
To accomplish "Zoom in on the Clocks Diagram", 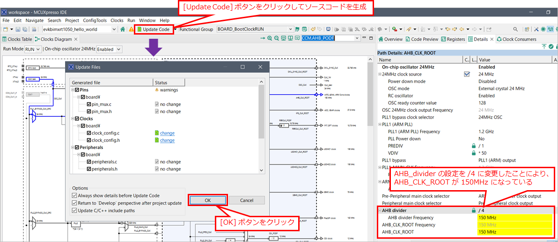I will pos(270,38).
